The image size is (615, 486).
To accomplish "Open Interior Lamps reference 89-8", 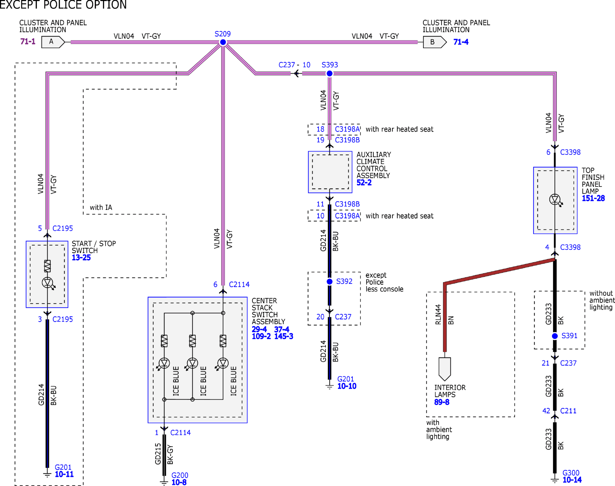I will [442, 402].
